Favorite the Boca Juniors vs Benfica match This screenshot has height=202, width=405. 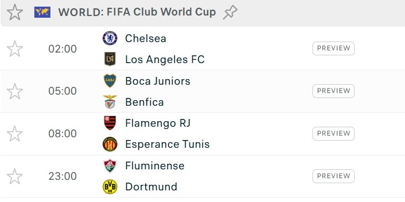pos(15,91)
